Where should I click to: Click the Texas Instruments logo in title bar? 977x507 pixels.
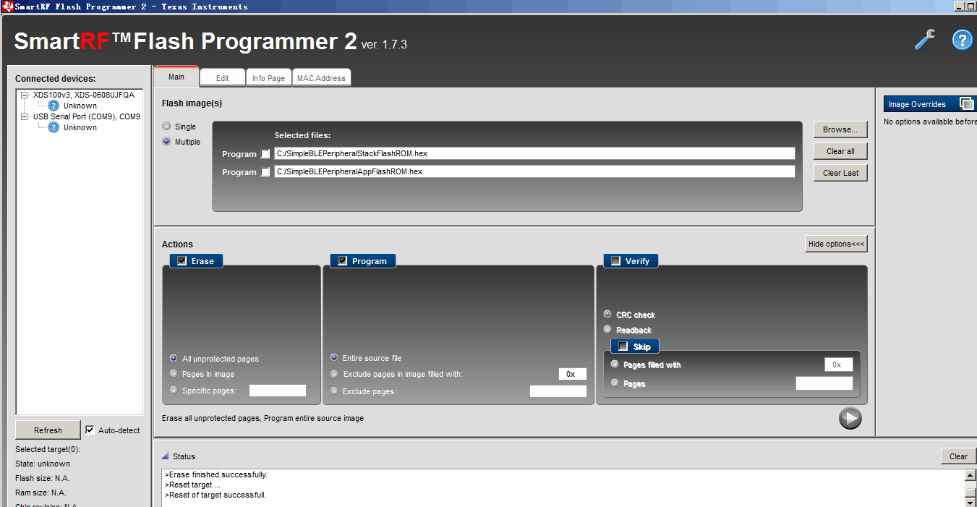[8, 7]
